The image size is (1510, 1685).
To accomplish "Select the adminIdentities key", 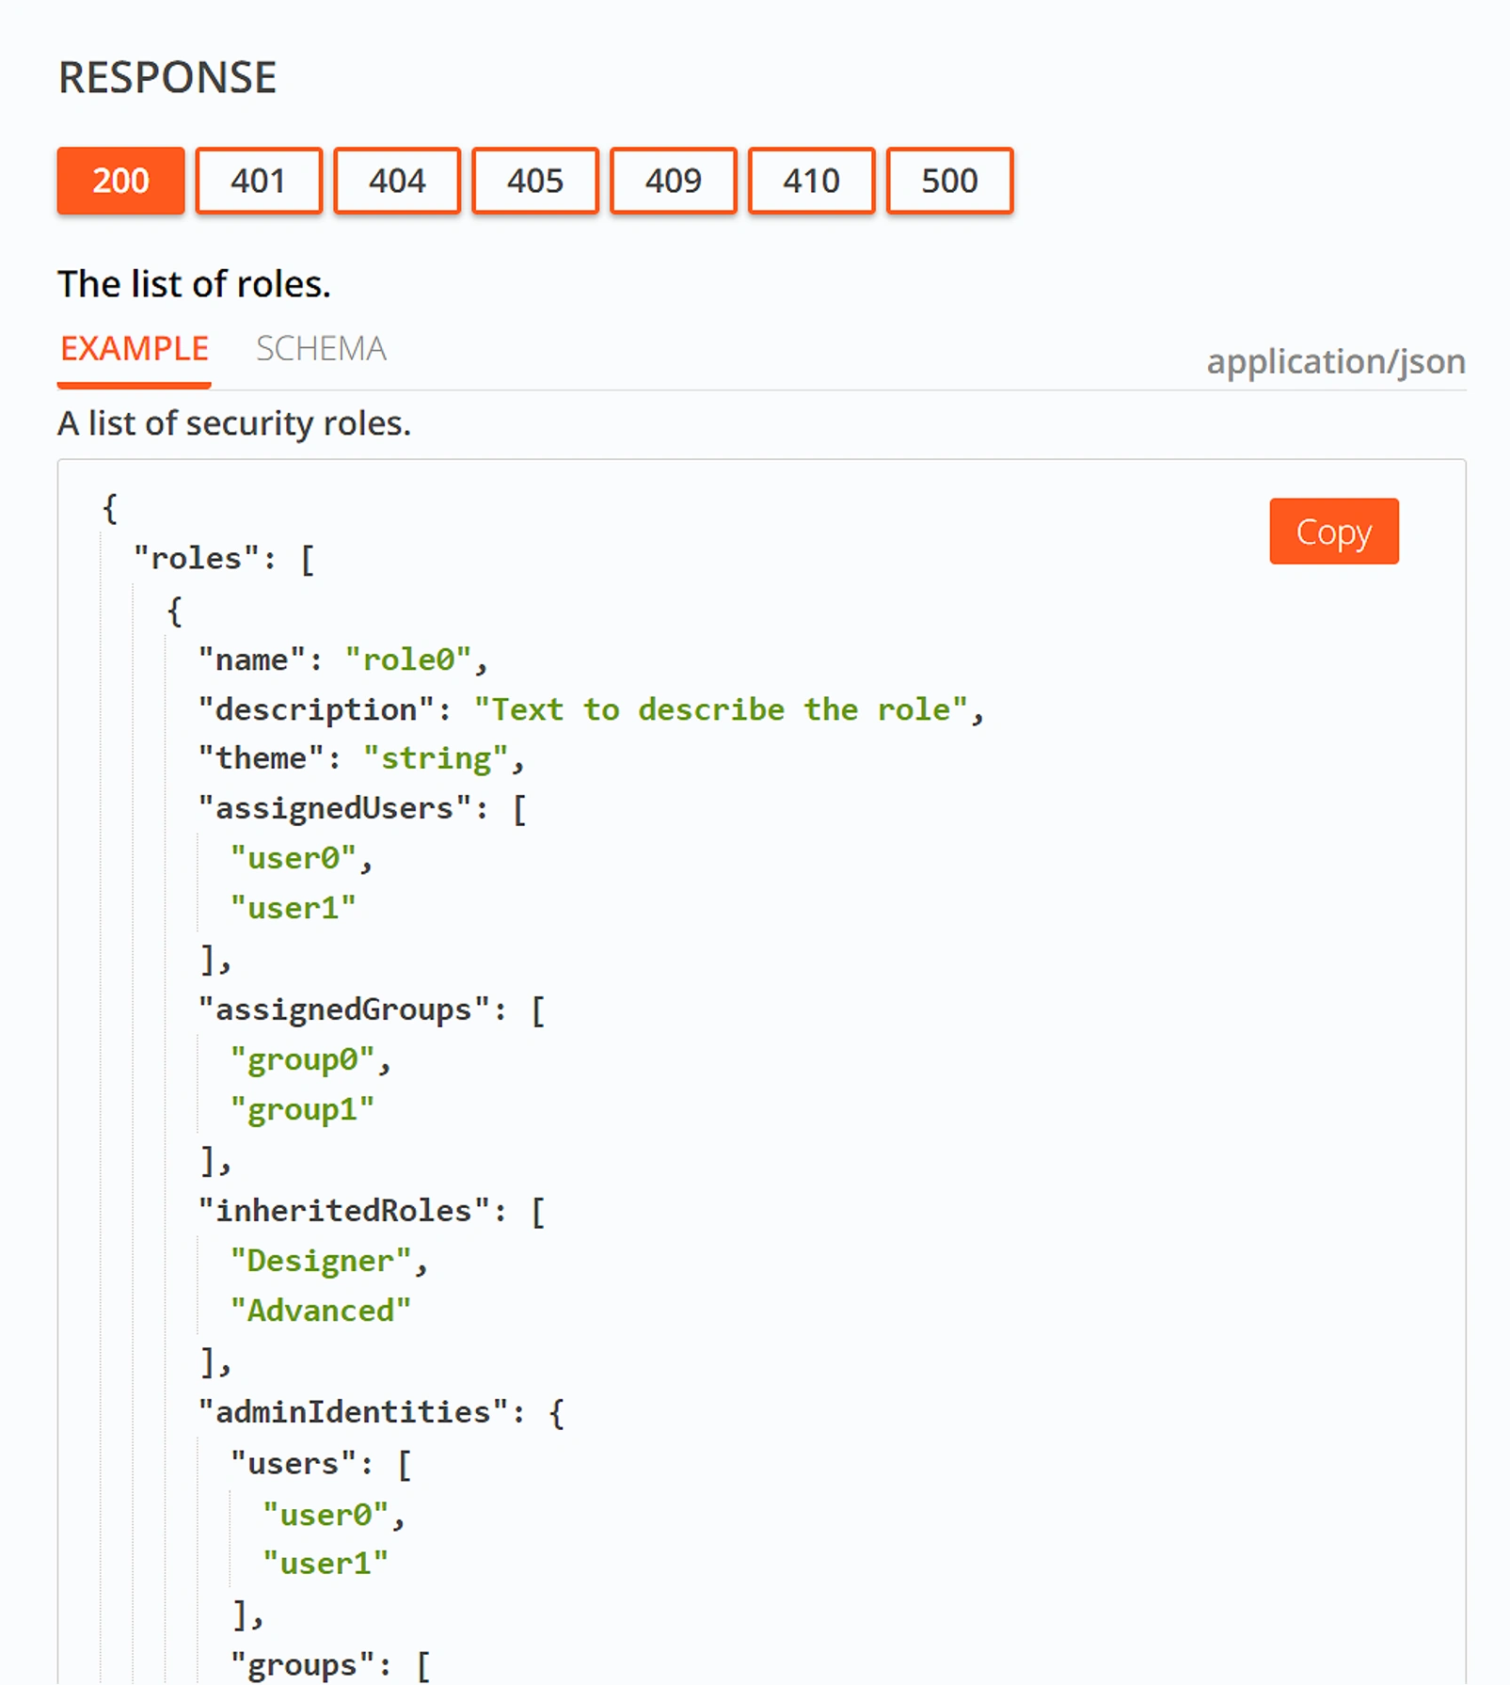I will [368, 1410].
